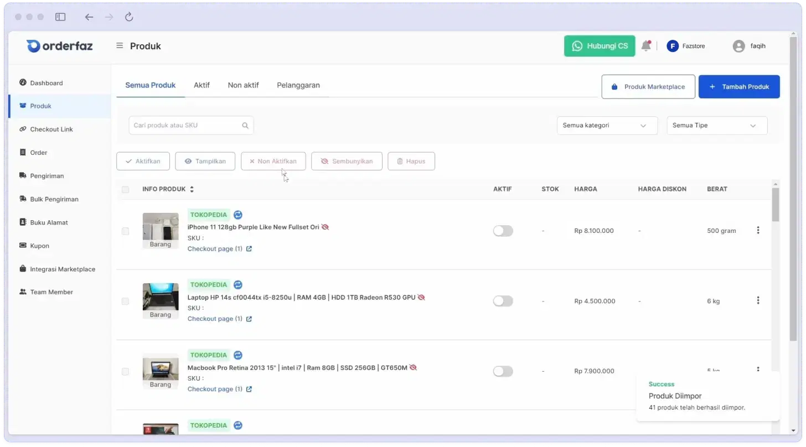Image resolution: width=806 pixels, height=447 pixels.
Task: Click sort arrows beside INFO PRODUK header
Action: click(192, 189)
